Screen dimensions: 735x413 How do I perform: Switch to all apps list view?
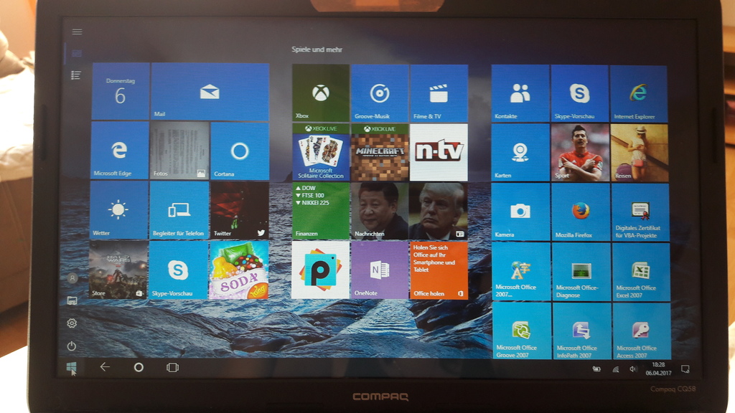pyautogui.click(x=75, y=75)
